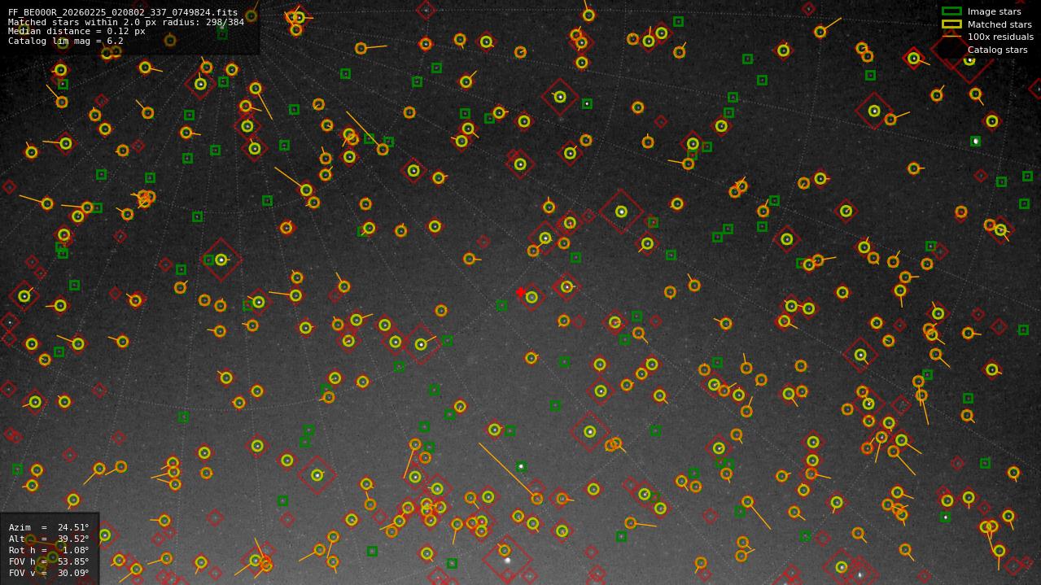Click the FF_BE000R_20260225_020802_337_0749824.fits file name

pyautogui.click(x=123, y=13)
